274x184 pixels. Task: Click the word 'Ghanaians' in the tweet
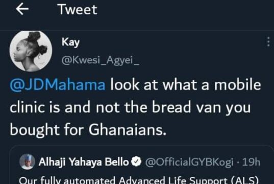coord(128,130)
